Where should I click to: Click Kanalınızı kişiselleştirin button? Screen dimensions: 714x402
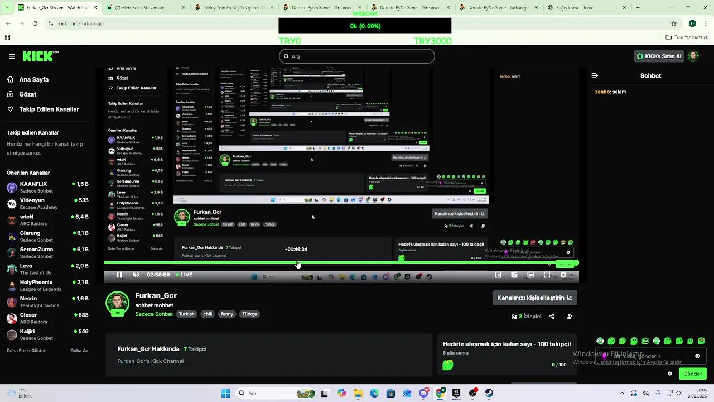(x=534, y=298)
